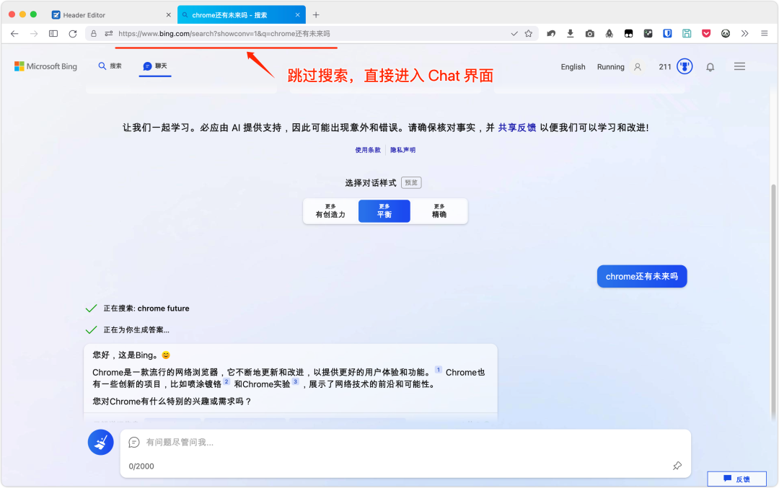Click the panda face extension icon
This screenshot has height=488, width=779.
[x=726, y=34]
